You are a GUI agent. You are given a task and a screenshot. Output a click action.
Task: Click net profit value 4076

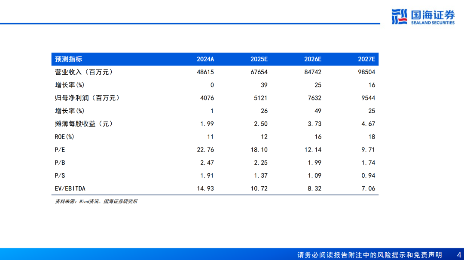click(207, 98)
